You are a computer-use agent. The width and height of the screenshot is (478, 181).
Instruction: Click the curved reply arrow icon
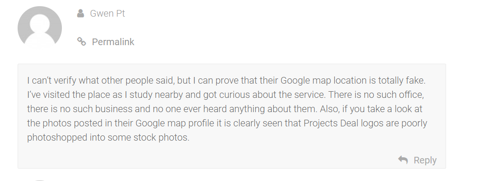click(x=403, y=160)
